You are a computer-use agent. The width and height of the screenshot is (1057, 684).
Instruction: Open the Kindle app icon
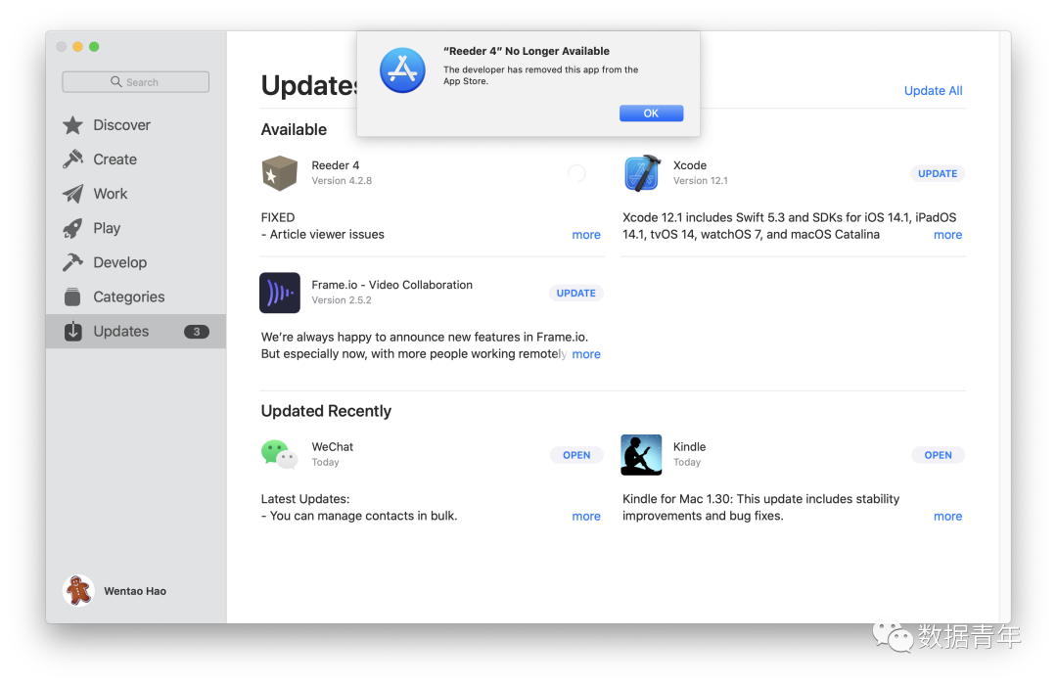[641, 455]
